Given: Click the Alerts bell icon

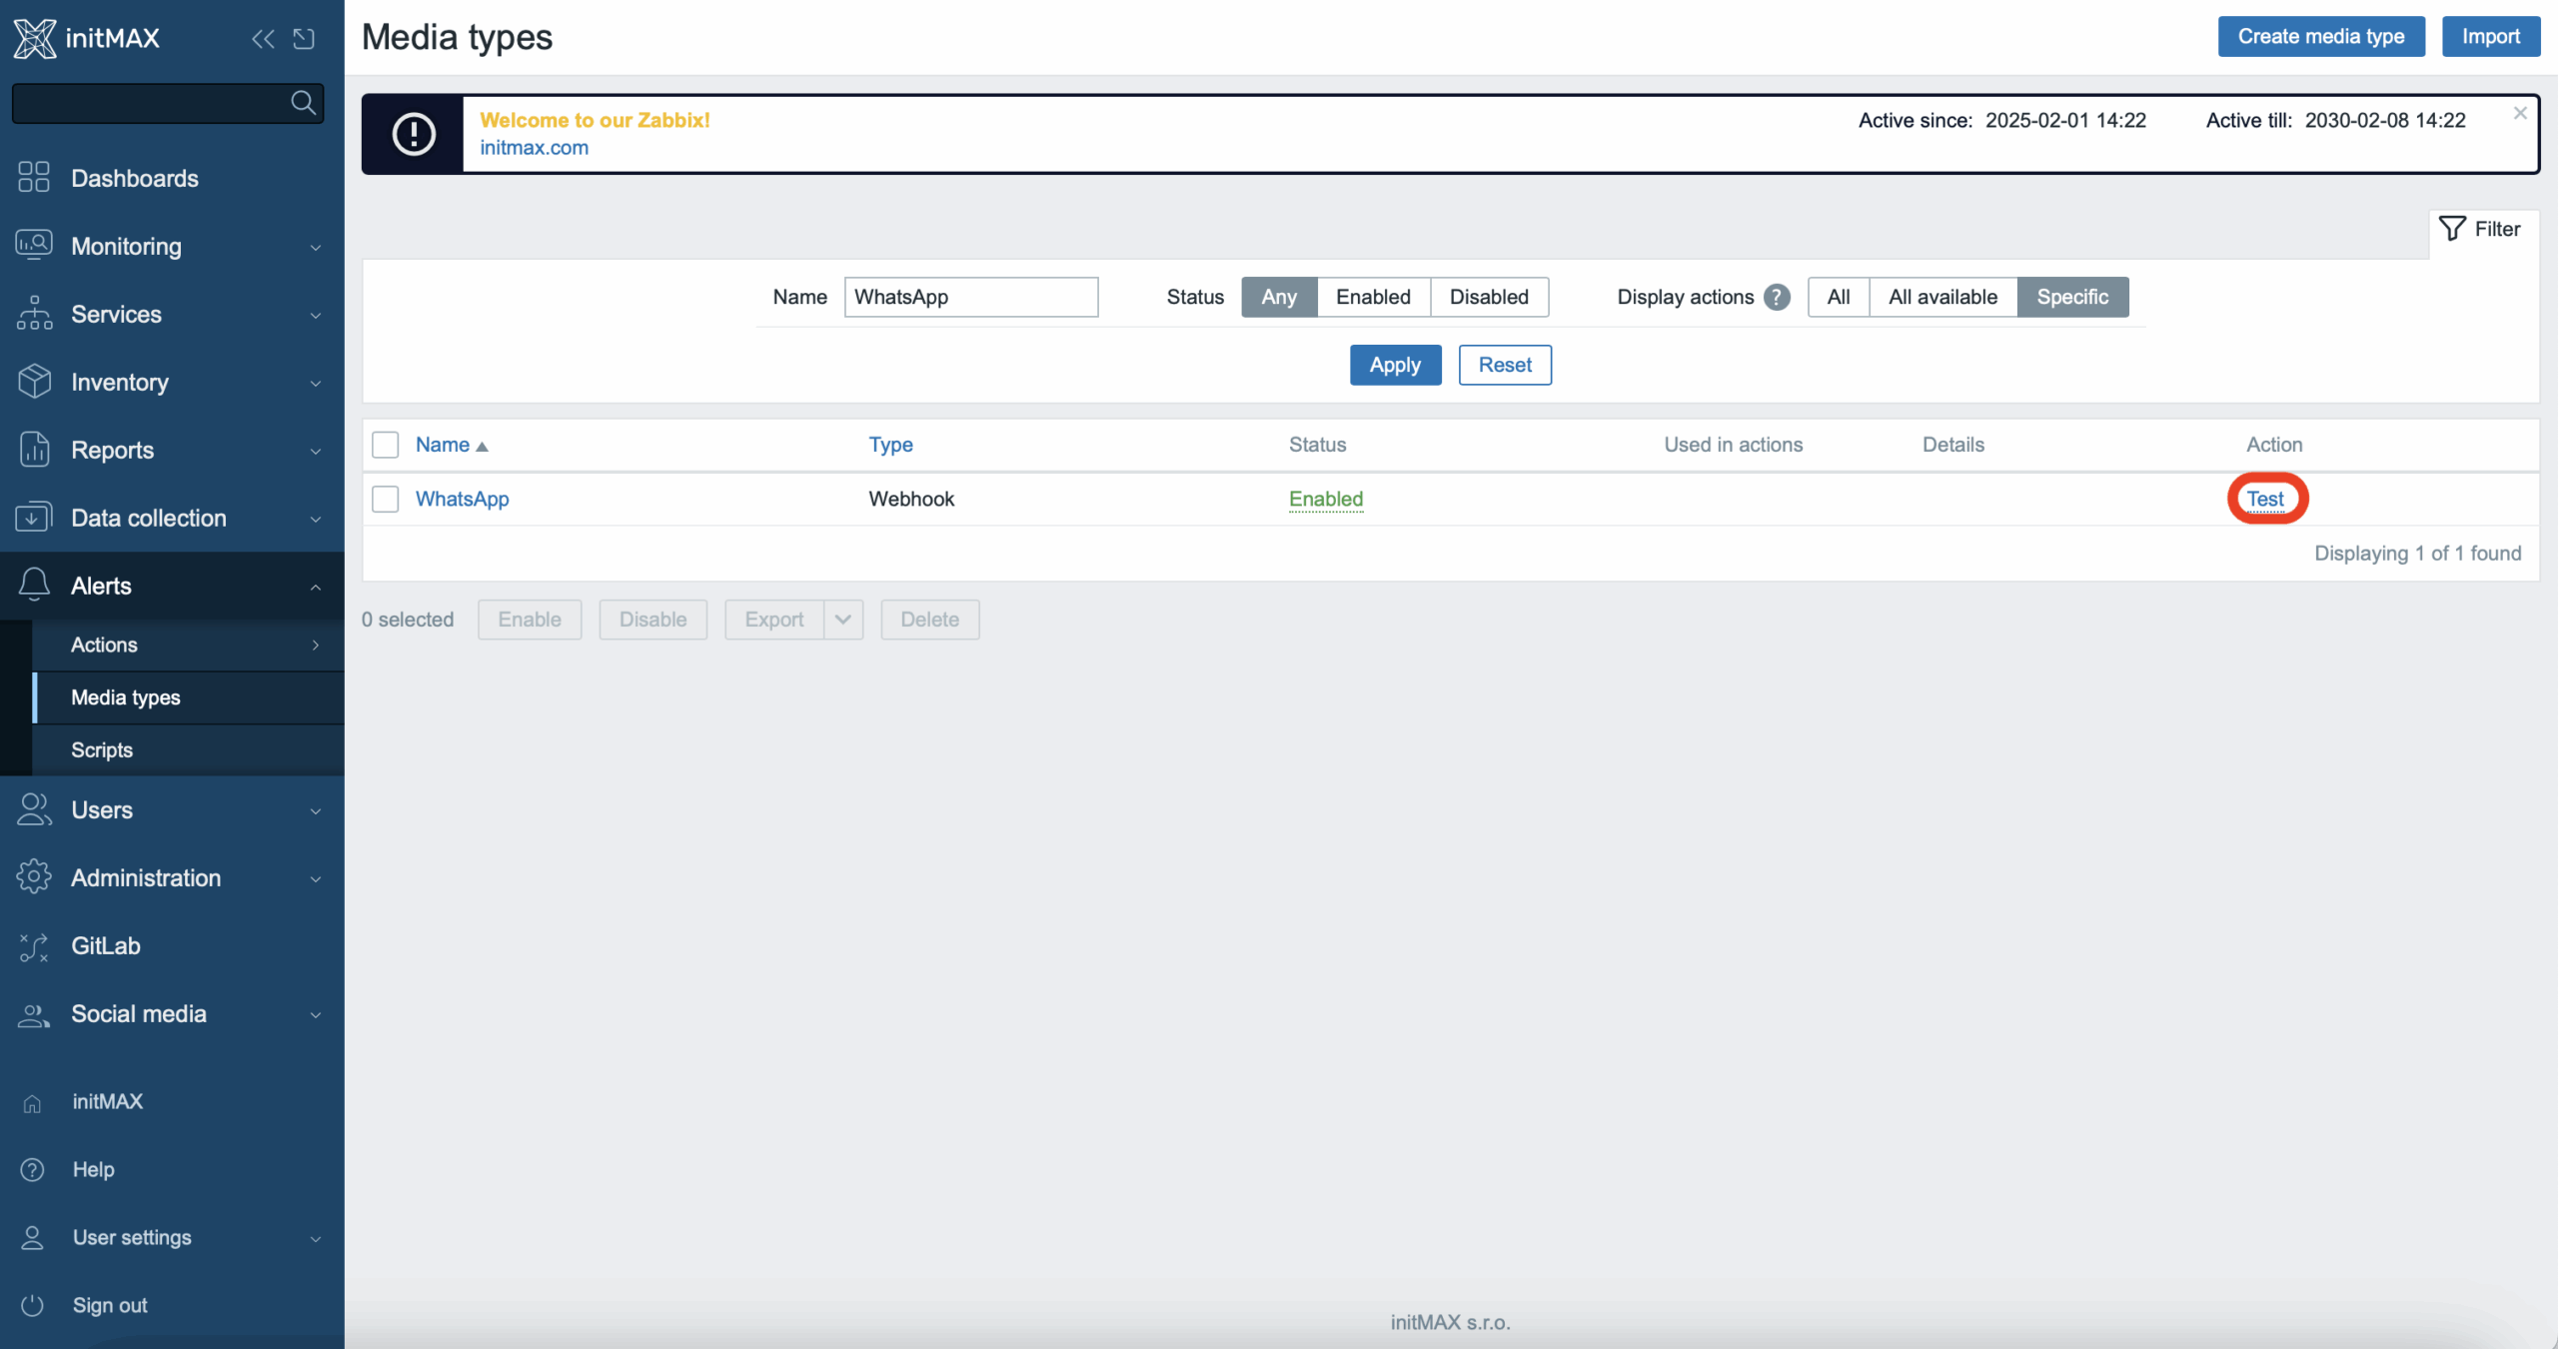Looking at the screenshot, I should tap(34, 586).
